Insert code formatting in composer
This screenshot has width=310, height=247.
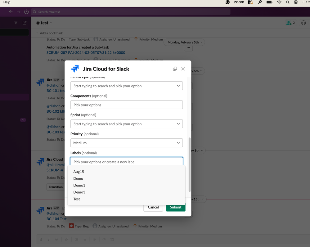click(x=104, y=239)
